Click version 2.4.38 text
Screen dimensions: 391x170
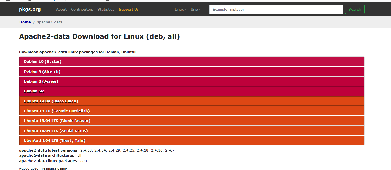(86, 150)
